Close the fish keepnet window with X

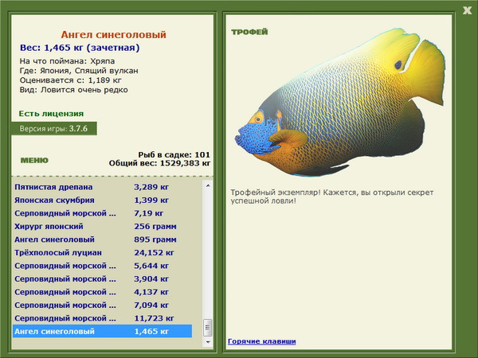[467, 10]
